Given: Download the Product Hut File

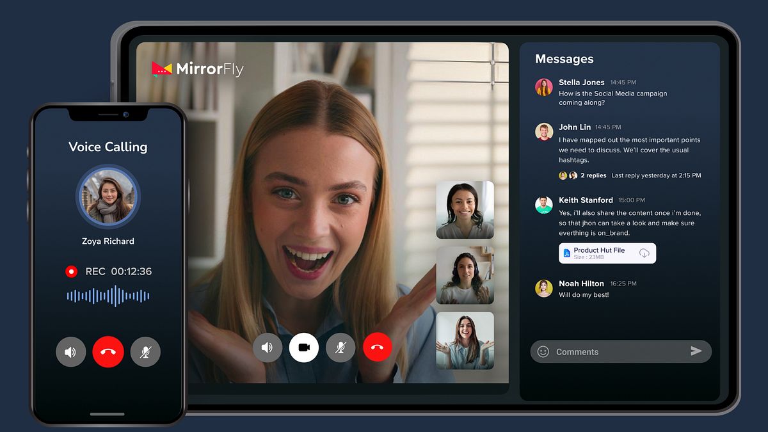Looking at the screenshot, I should point(644,253).
